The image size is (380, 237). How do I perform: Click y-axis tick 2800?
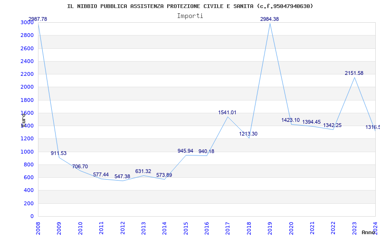click(27, 35)
